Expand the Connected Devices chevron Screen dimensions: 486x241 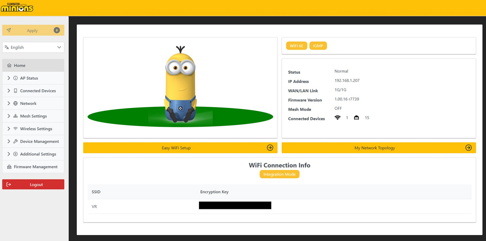click(9, 91)
